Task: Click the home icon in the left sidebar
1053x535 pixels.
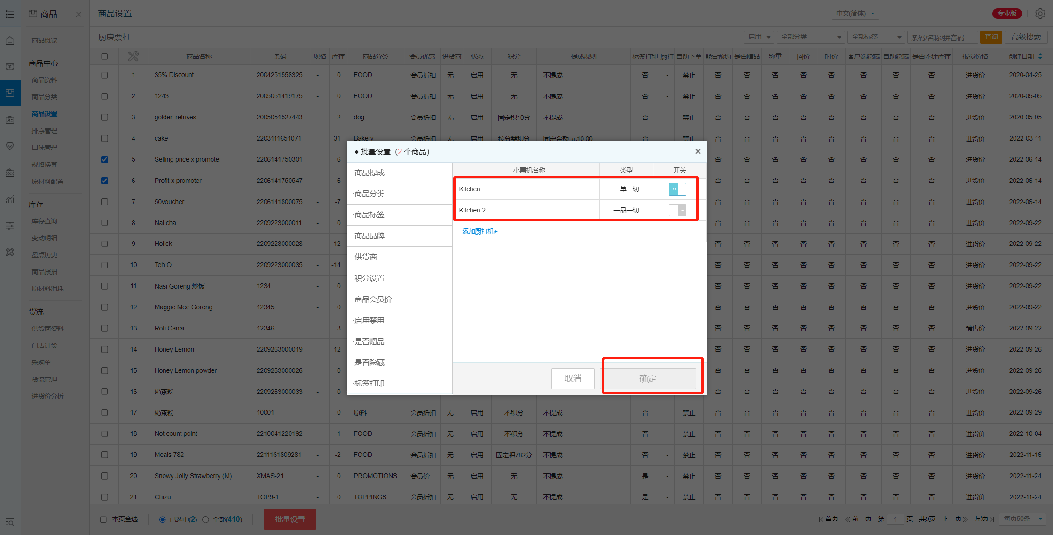Action: click(10, 40)
